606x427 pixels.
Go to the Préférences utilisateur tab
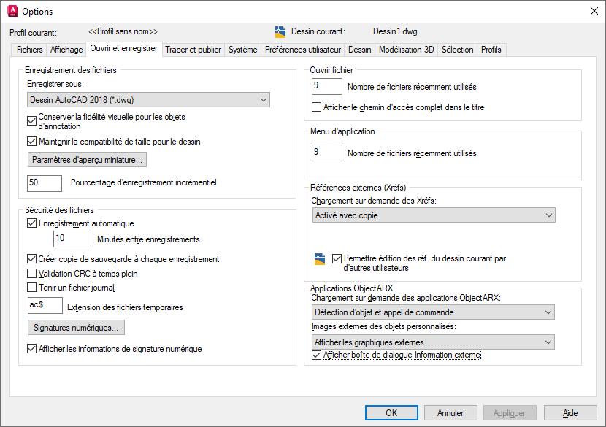coord(302,50)
